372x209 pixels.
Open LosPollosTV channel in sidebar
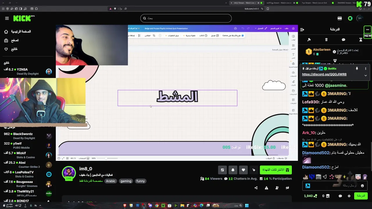coord(28,174)
